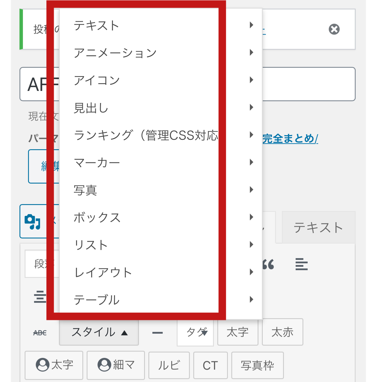Click the ルビ button

pyautogui.click(x=169, y=365)
